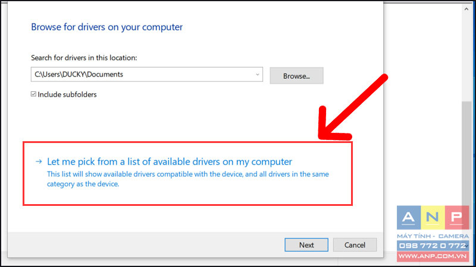The image size is (476, 267).
Task: Click the MÁY TÍNH - CAMERA caption
Action: point(433,236)
